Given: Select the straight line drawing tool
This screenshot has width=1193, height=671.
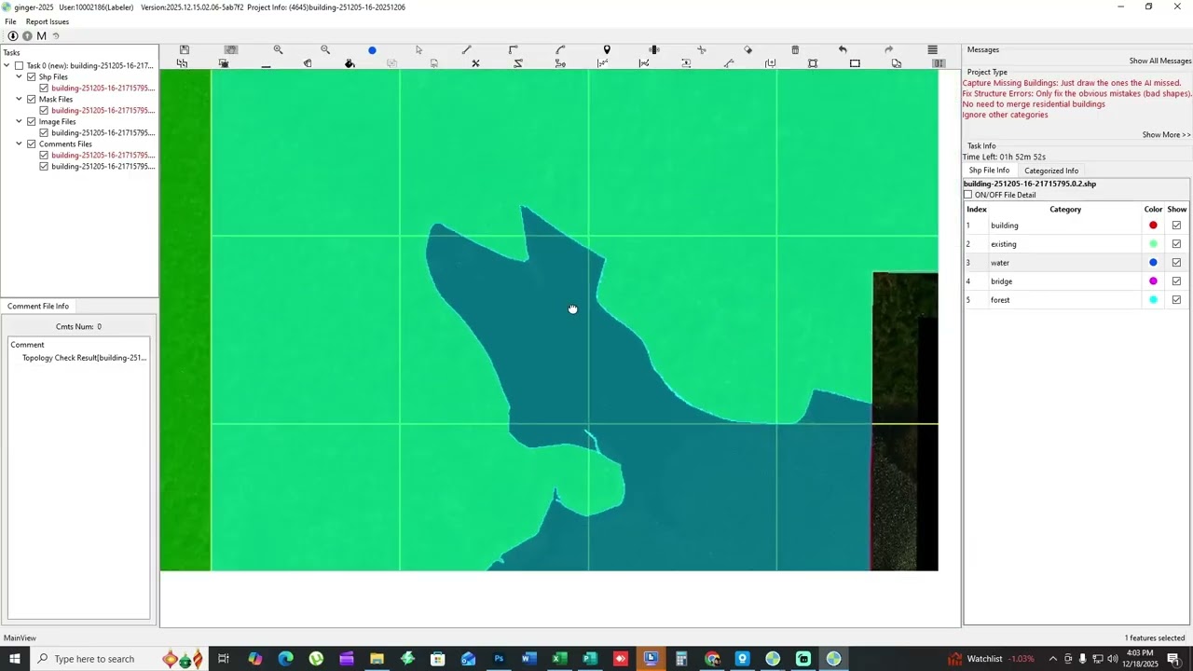Looking at the screenshot, I should click(466, 49).
